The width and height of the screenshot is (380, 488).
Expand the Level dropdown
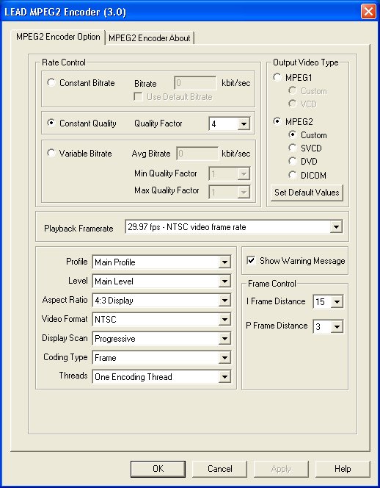click(x=224, y=281)
